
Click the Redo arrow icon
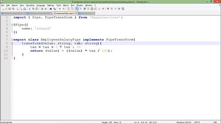(46, 9)
